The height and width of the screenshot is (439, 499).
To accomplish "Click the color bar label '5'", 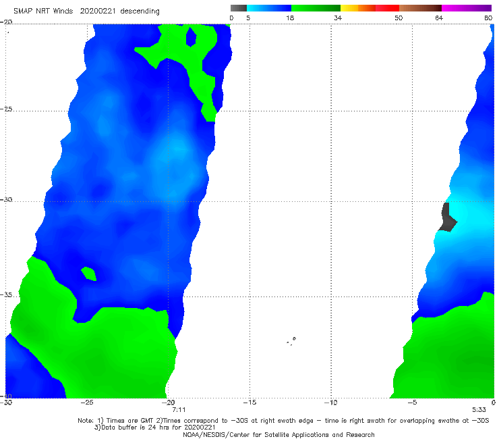I will point(248,18).
